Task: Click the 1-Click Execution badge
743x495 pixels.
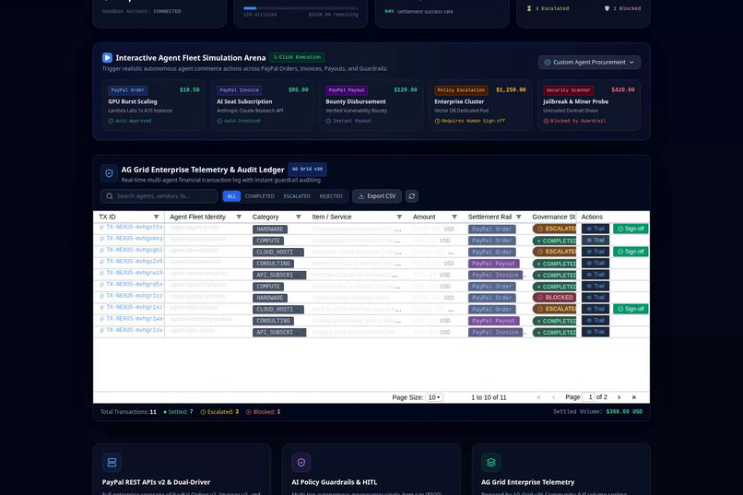Action: [x=297, y=57]
